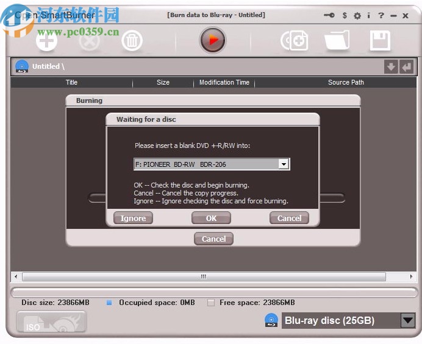
Task: Click OK in Waiting for a disc dialog
Action: [x=211, y=218]
